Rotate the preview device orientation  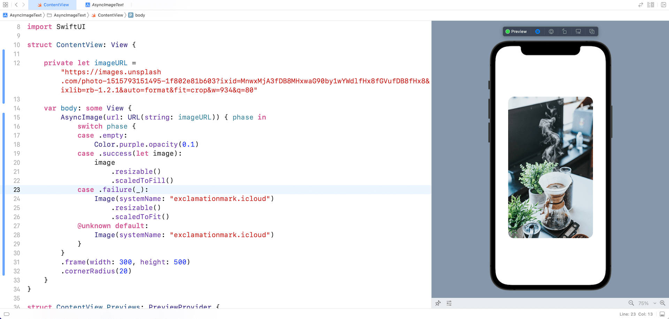coord(564,31)
